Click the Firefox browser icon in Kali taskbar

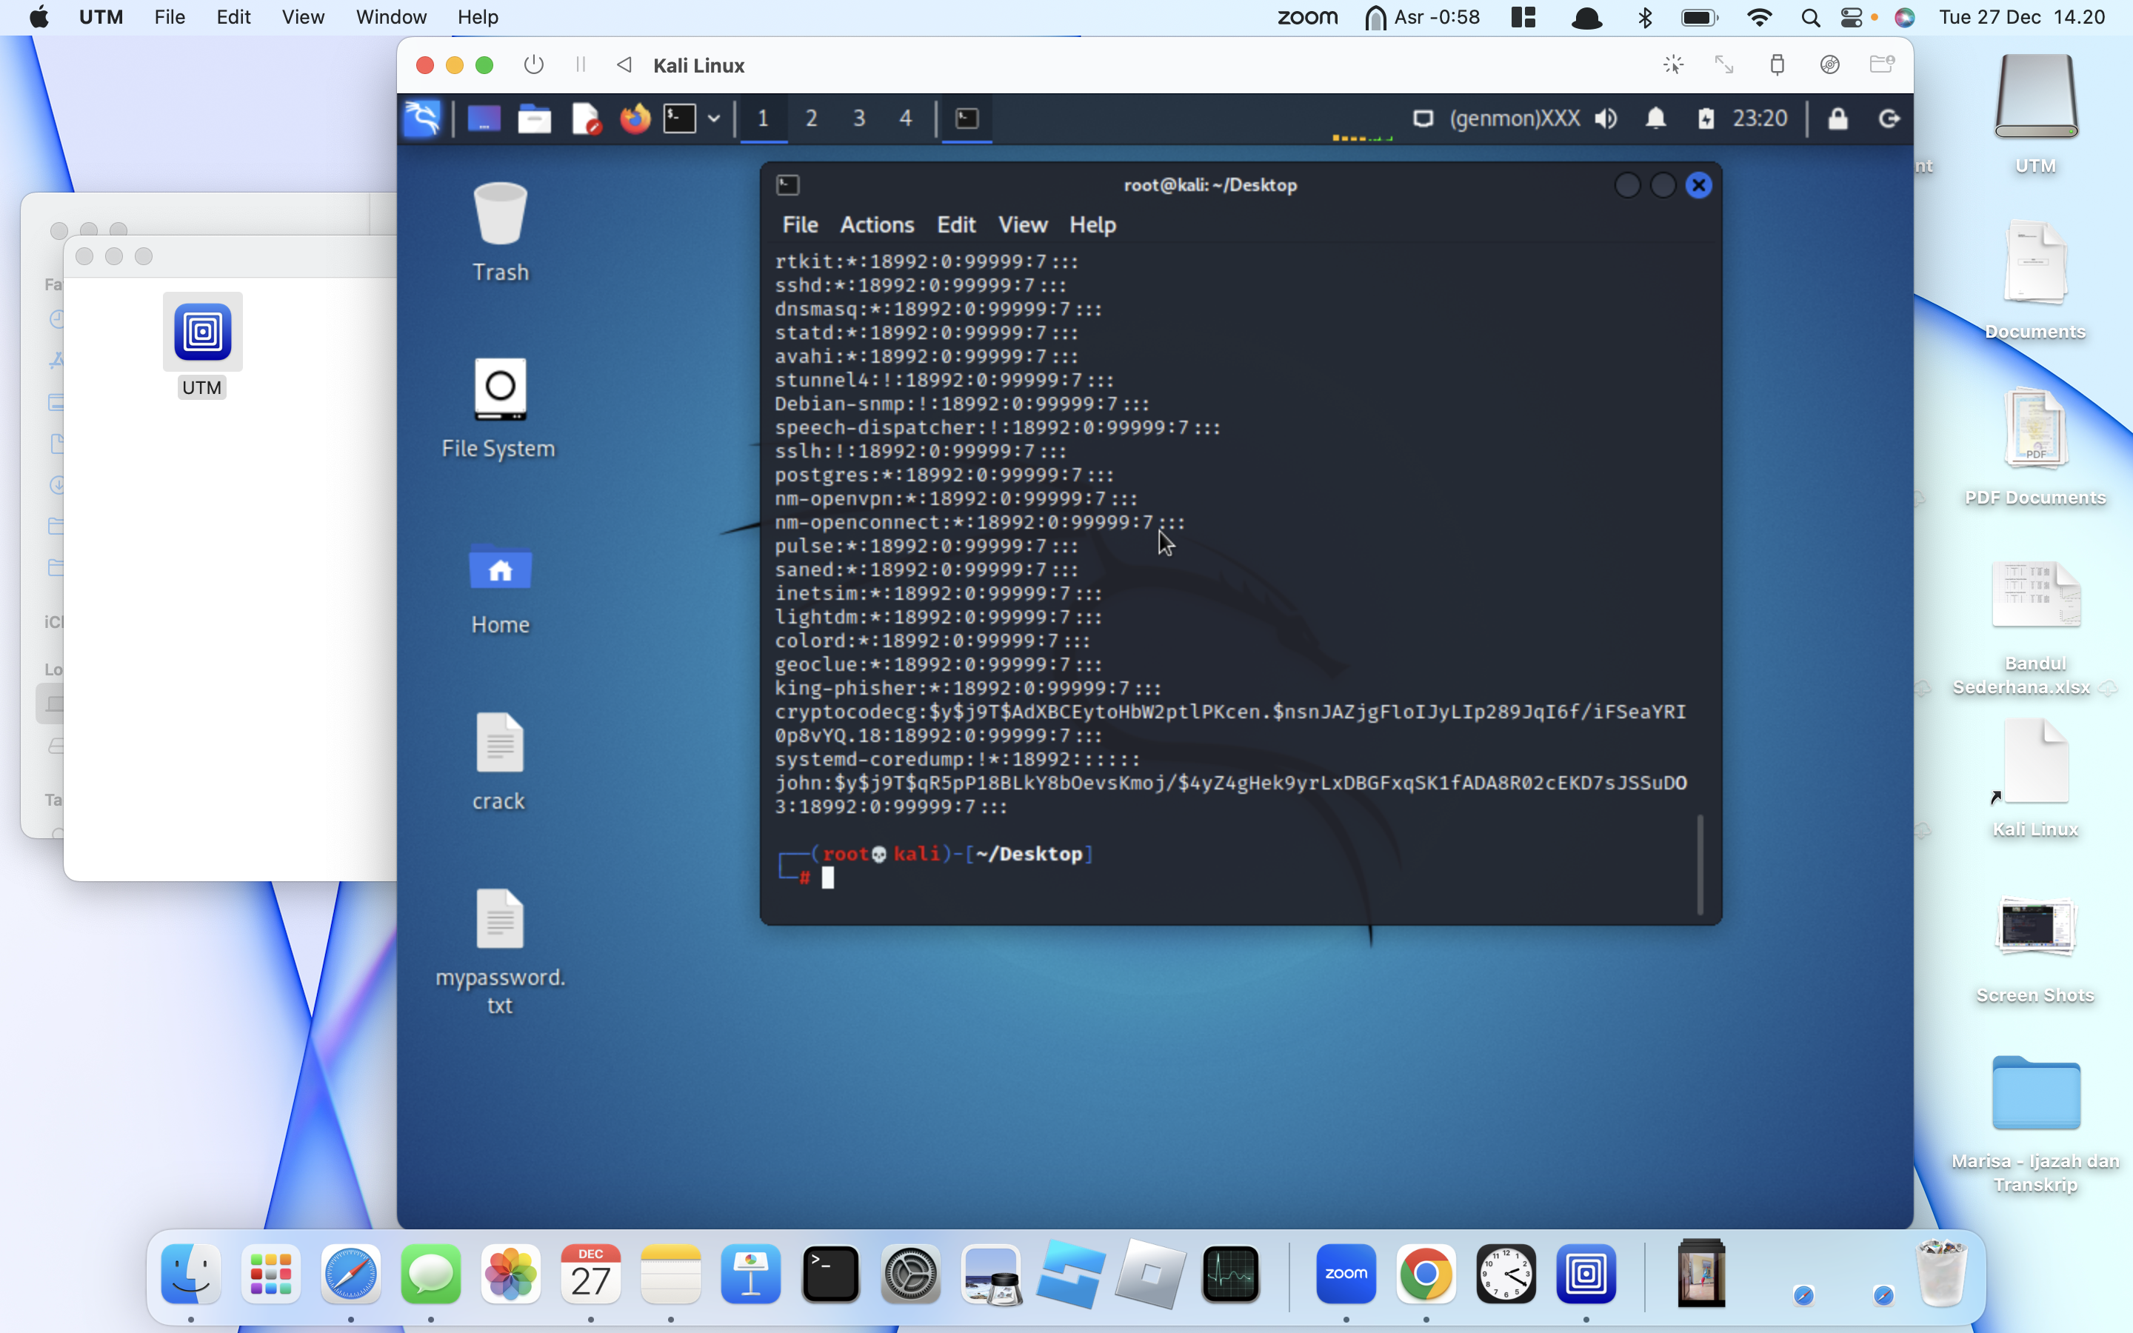coord(632,118)
